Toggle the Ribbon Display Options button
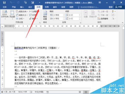 click(x=100, y=2)
